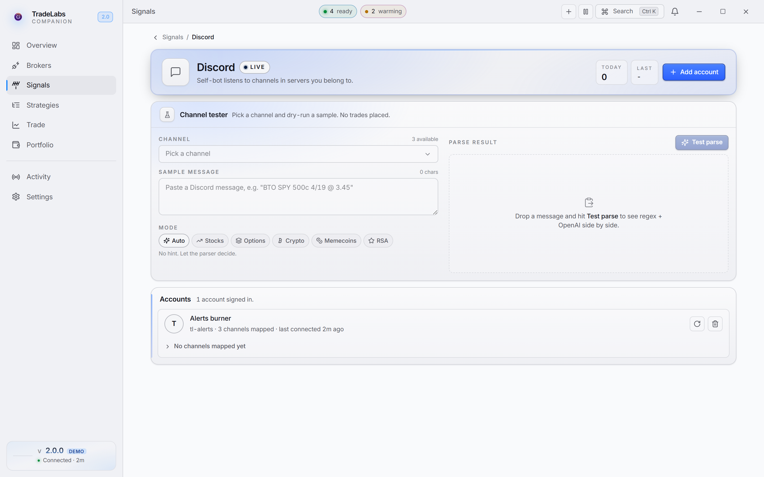The height and width of the screenshot is (477, 764).
Task: Go to Signals via breadcrumb link
Action: tap(173, 37)
